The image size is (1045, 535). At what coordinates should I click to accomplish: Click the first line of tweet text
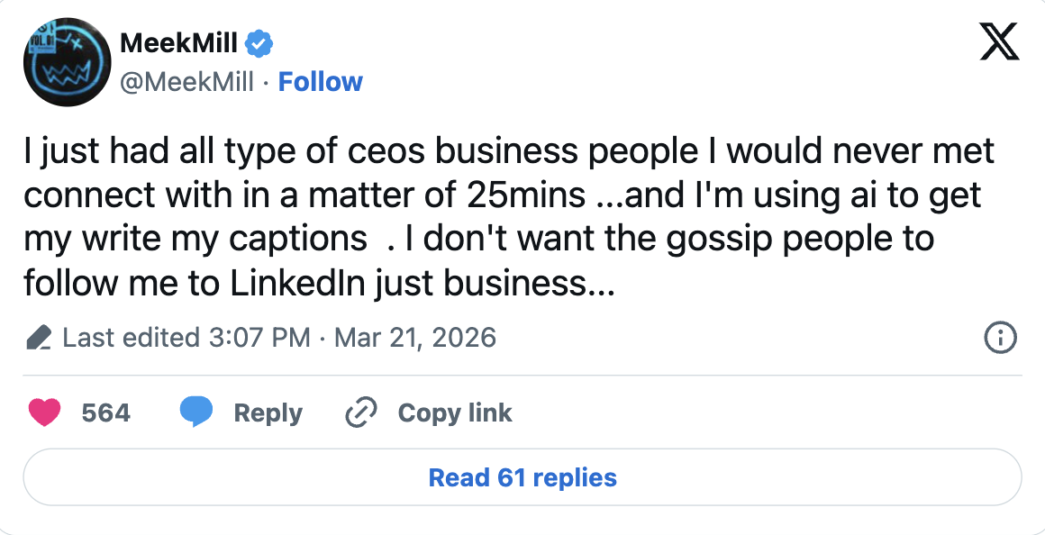point(509,152)
